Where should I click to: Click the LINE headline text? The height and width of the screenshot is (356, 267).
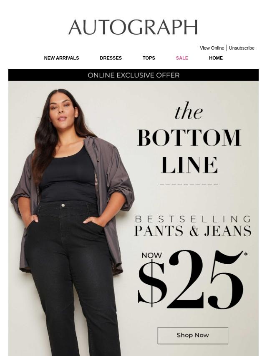click(x=189, y=165)
